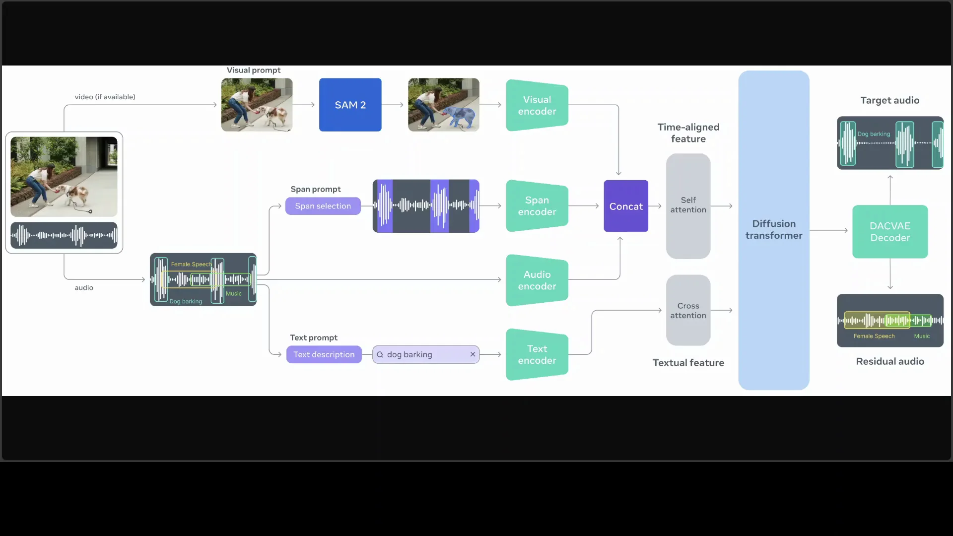Open the Target audio waveform
This screenshot has height=536, width=953.
pyautogui.click(x=889, y=143)
